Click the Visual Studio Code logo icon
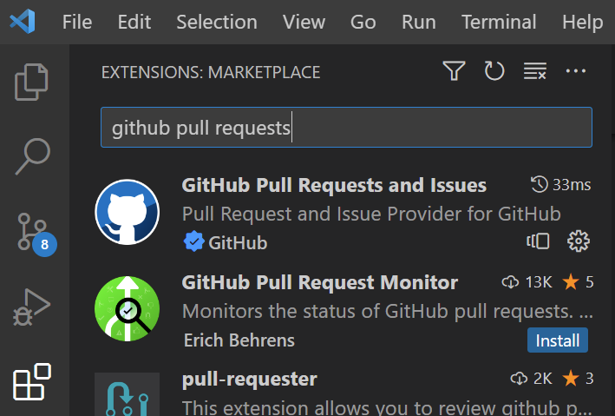Image resolution: width=615 pixels, height=416 pixels. (23, 21)
